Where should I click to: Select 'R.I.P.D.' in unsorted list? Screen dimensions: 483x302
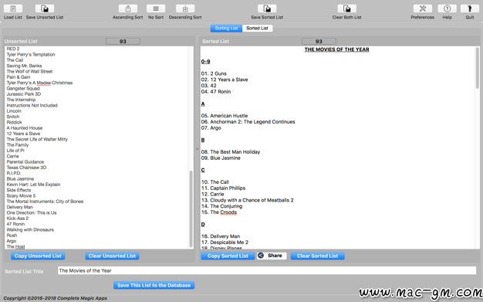14,173
